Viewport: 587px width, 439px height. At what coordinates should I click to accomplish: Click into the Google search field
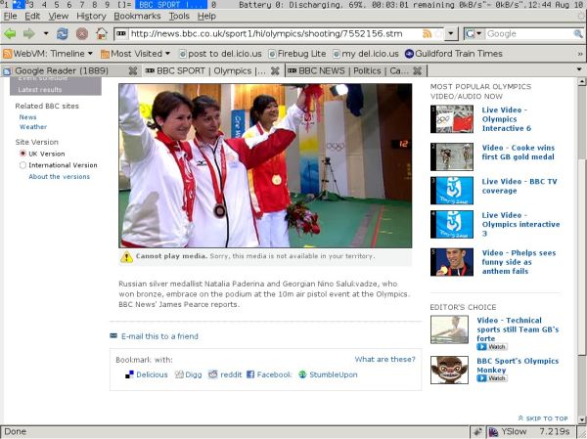pos(528,34)
